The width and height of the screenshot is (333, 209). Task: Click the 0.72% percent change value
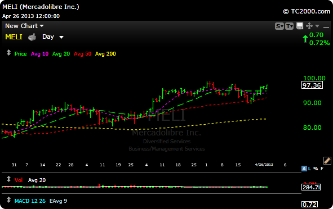(319, 43)
